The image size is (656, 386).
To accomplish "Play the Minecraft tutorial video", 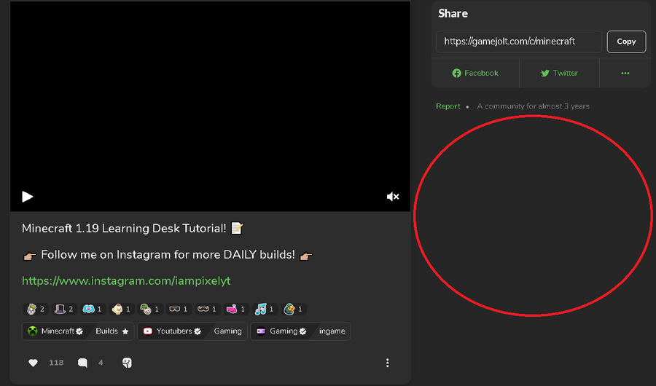I will click(x=27, y=197).
